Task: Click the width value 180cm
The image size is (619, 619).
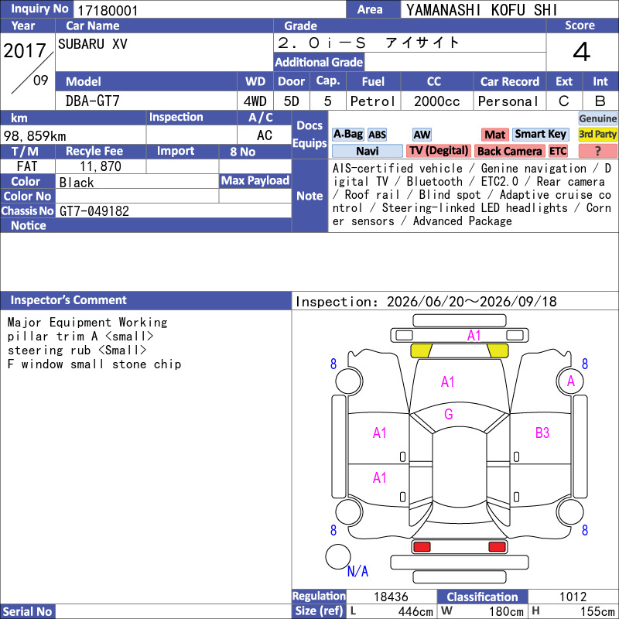Action: (x=506, y=611)
